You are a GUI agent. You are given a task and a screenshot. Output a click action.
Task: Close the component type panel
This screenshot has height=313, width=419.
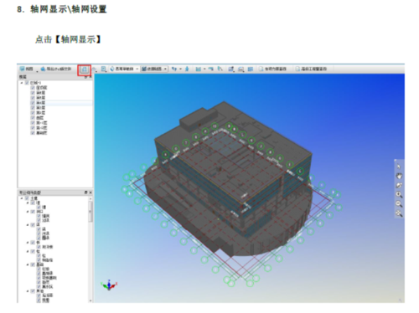tap(91, 192)
